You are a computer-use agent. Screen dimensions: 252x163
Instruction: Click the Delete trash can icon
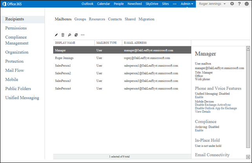pos(63,35)
